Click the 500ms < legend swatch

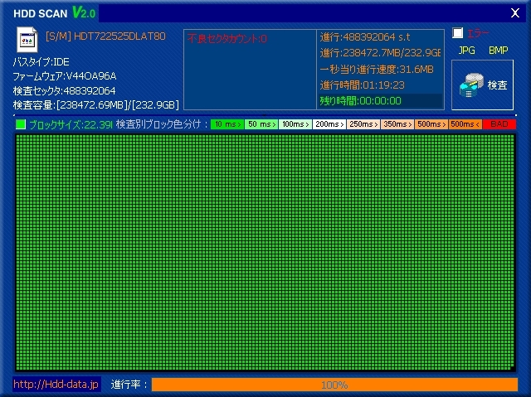465,124
